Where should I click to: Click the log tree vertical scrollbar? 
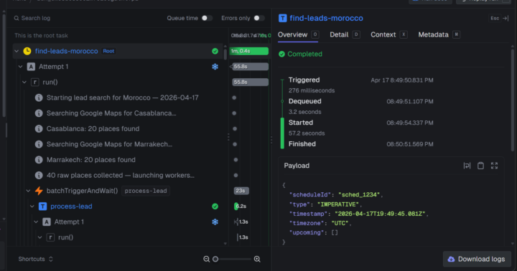click(225, 54)
